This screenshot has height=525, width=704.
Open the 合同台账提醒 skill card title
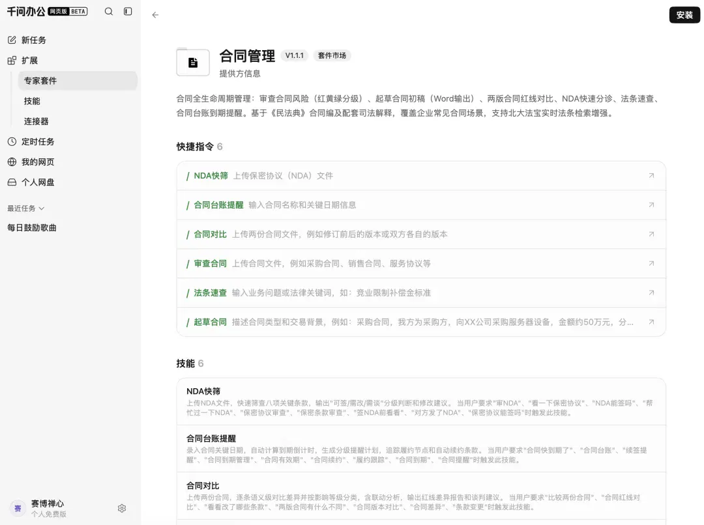pos(211,438)
